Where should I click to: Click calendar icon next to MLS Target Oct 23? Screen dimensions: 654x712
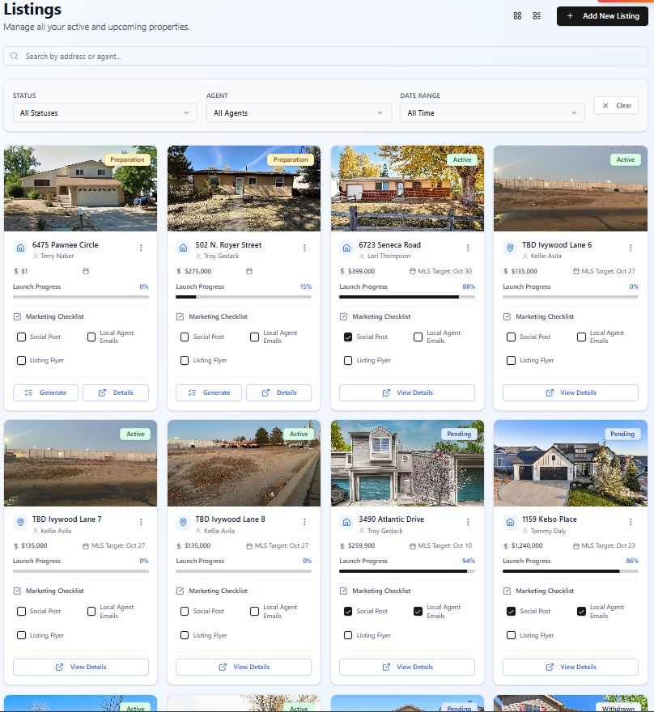coord(575,545)
